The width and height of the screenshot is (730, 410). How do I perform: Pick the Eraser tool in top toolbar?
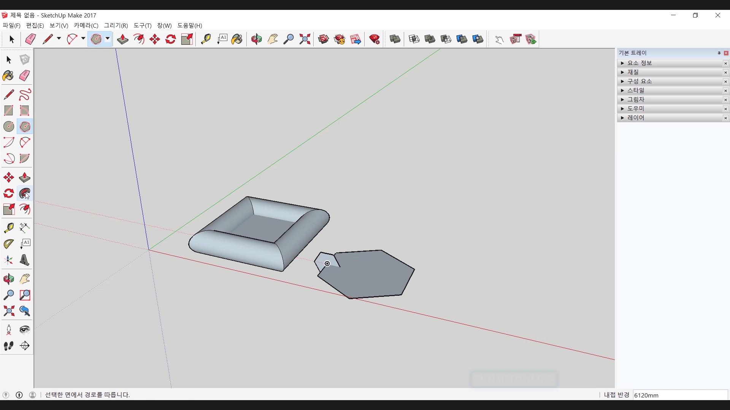point(30,39)
